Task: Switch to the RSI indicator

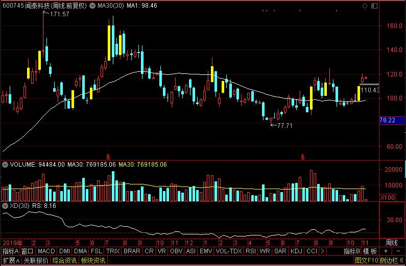Action: tap(251, 251)
